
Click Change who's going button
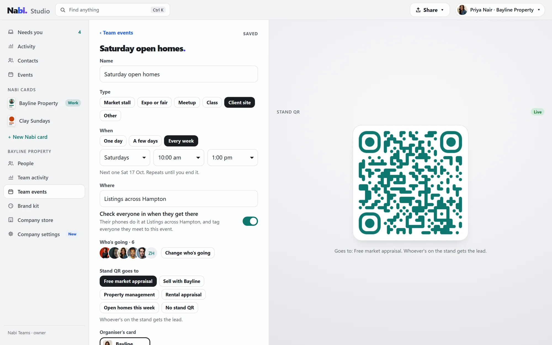click(188, 253)
